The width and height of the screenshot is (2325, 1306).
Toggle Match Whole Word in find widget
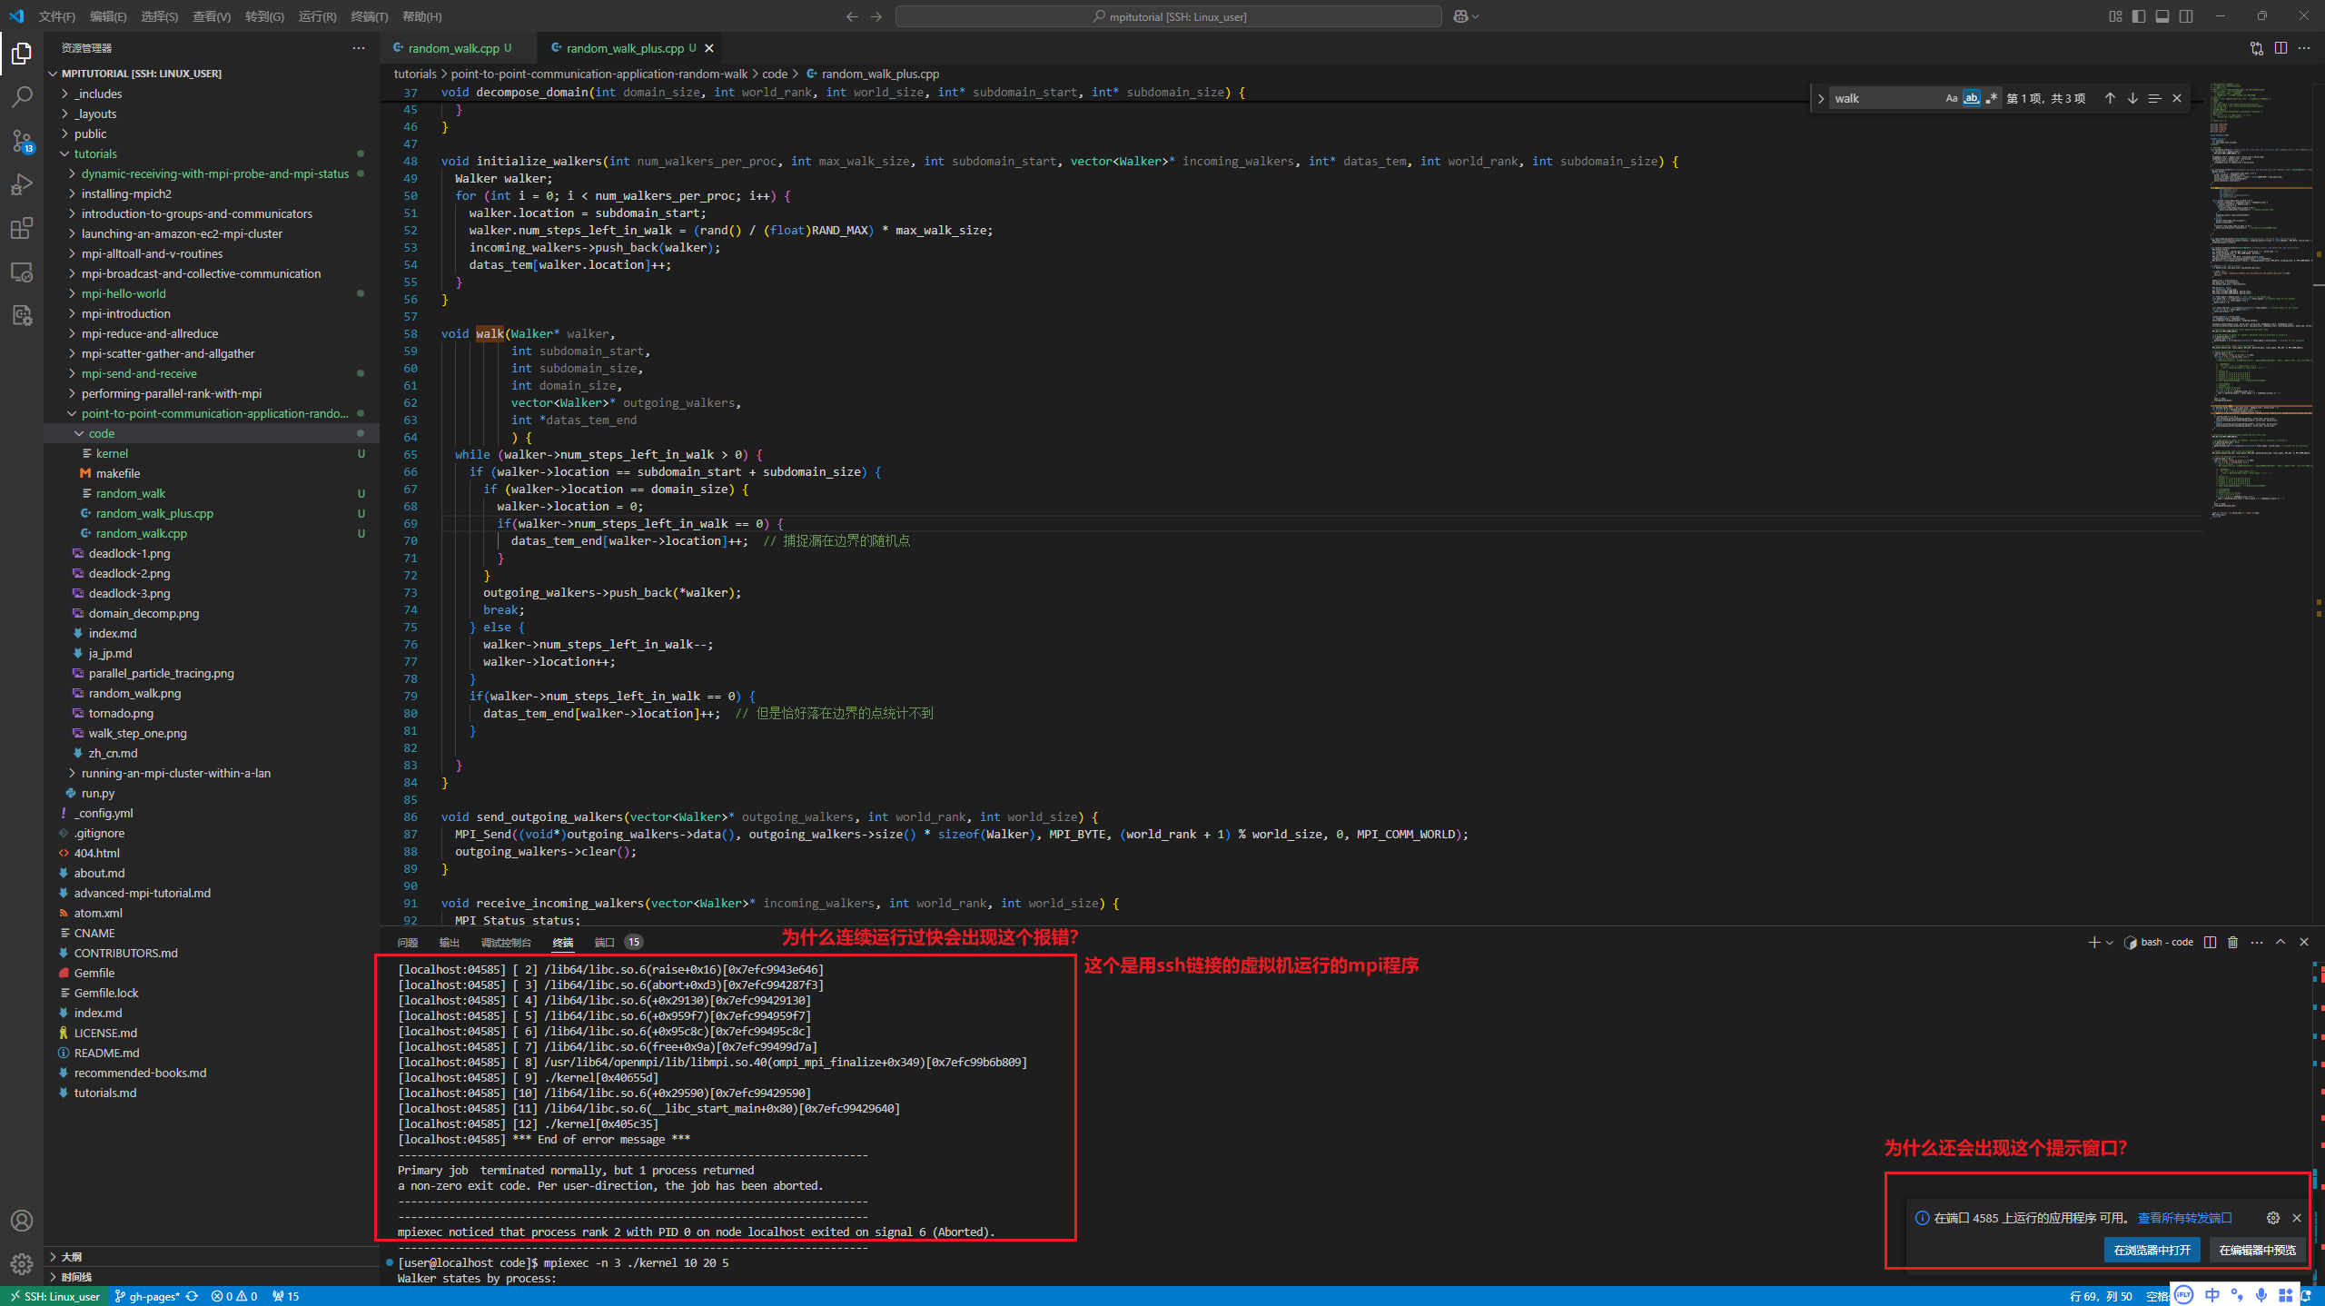pos(1971,98)
